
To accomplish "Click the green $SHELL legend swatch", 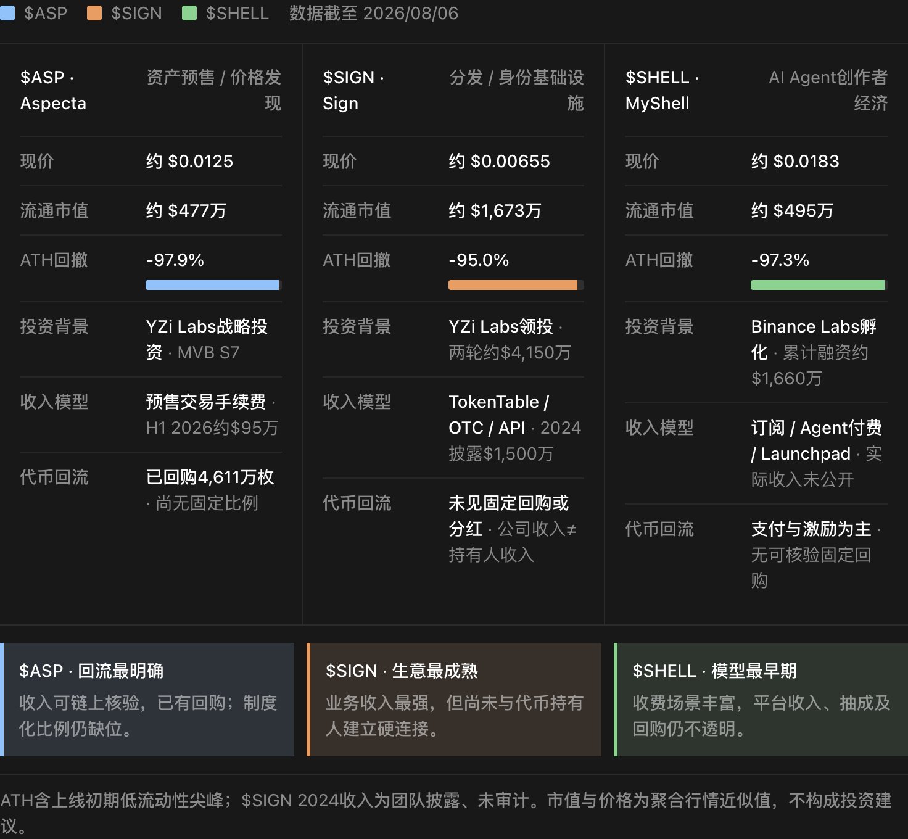I will click(x=189, y=13).
